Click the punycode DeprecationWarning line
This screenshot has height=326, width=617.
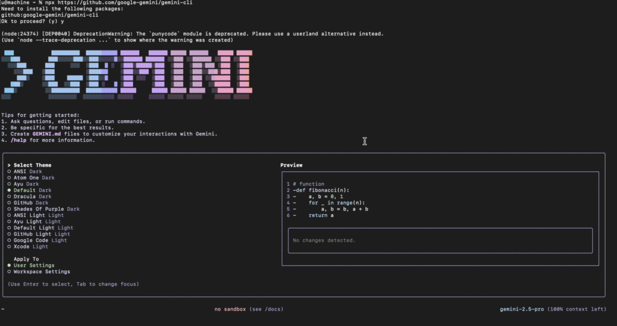[x=192, y=34]
